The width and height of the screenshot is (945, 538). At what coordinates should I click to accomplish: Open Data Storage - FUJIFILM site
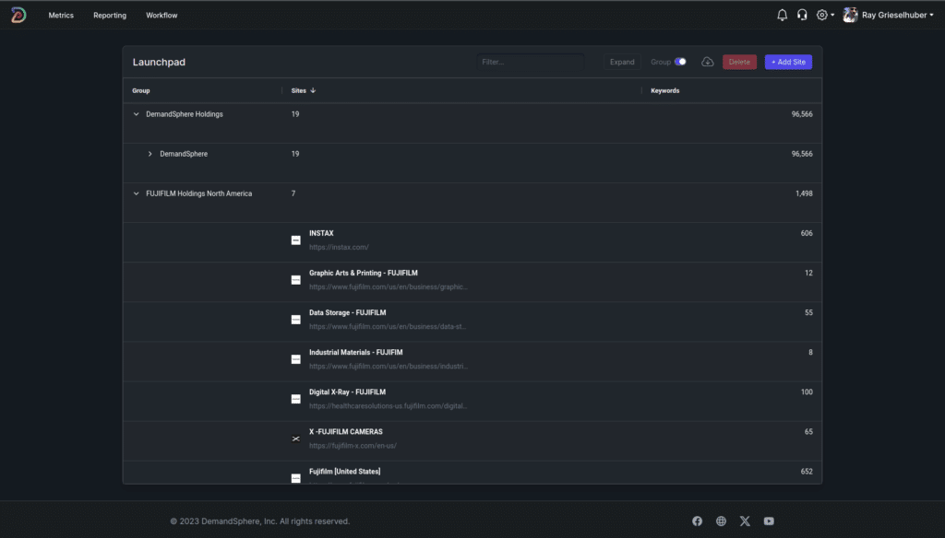coord(348,313)
